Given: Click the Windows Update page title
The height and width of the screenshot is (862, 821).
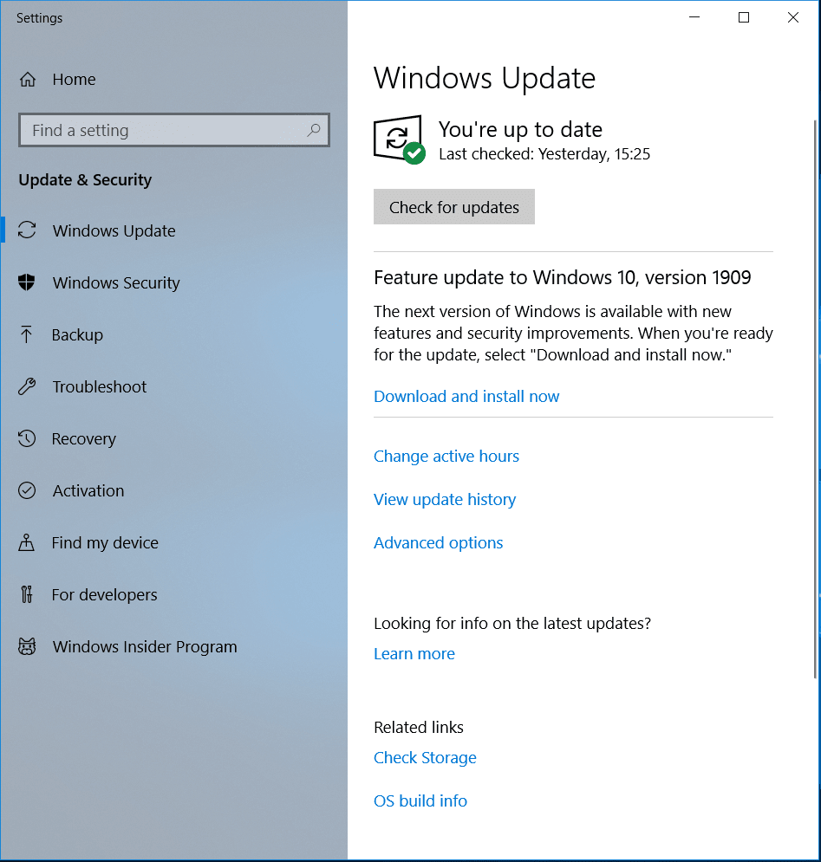Looking at the screenshot, I should tap(485, 78).
